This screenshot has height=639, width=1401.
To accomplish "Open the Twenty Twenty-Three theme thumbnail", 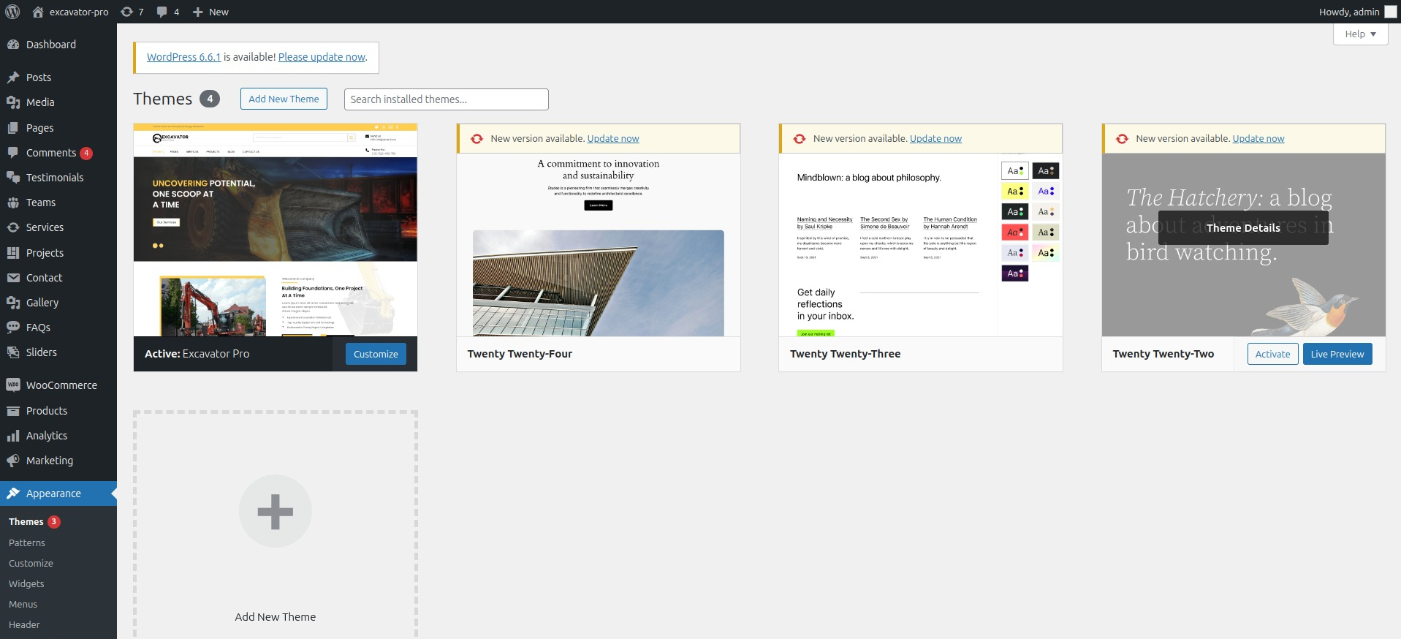I will coord(920,245).
